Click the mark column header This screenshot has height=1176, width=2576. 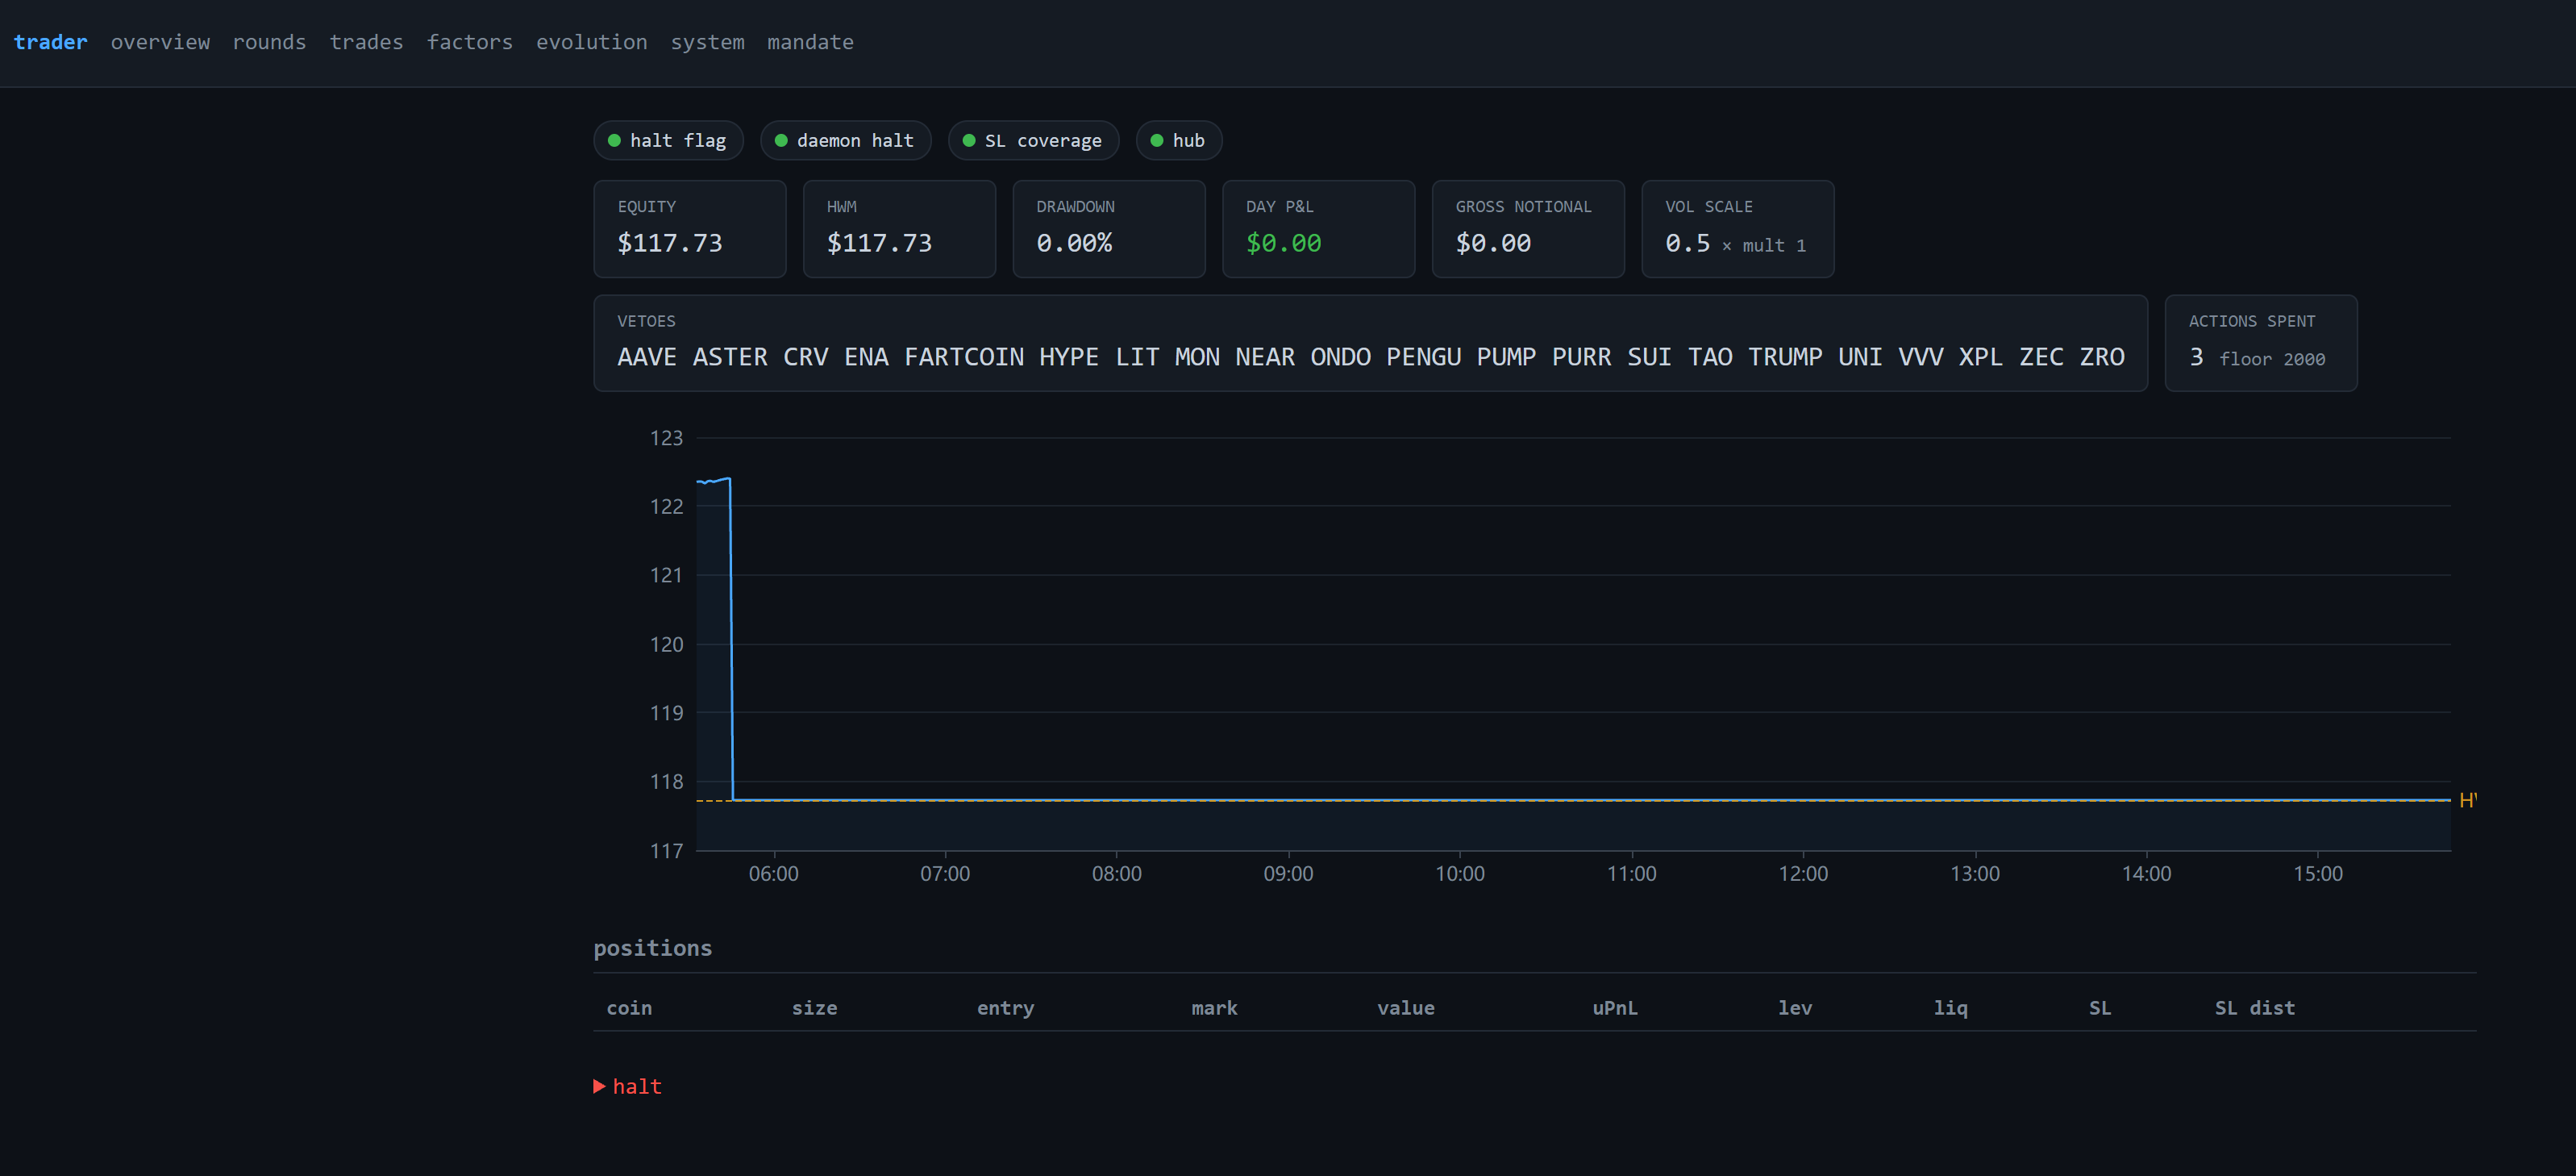(1214, 1007)
